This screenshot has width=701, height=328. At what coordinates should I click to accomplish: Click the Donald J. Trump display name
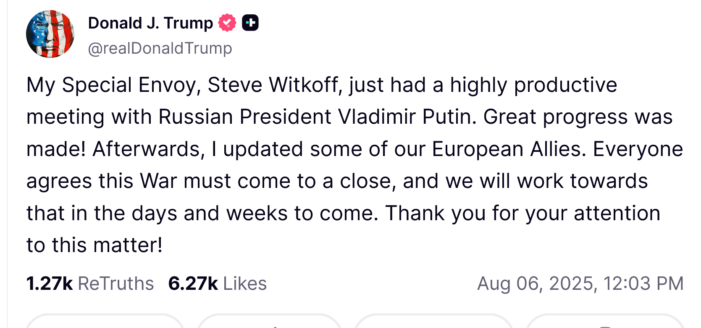150,23
